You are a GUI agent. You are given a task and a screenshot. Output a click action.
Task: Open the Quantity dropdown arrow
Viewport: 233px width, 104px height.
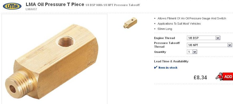[x=195, y=52]
